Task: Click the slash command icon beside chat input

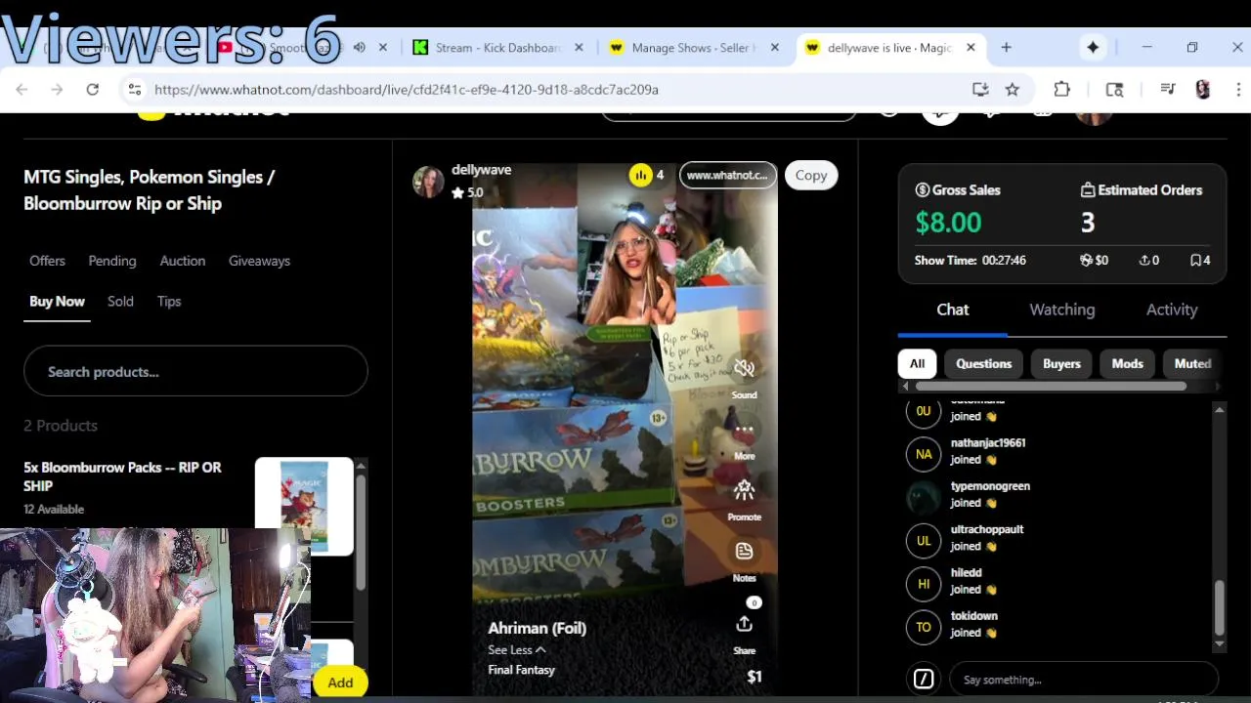Action: [924, 679]
